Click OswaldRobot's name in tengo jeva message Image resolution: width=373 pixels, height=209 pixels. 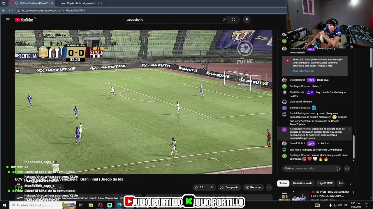(x=297, y=80)
